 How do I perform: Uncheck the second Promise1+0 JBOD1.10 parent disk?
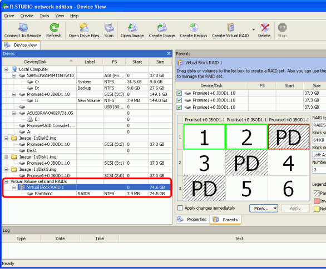point(179,100)
